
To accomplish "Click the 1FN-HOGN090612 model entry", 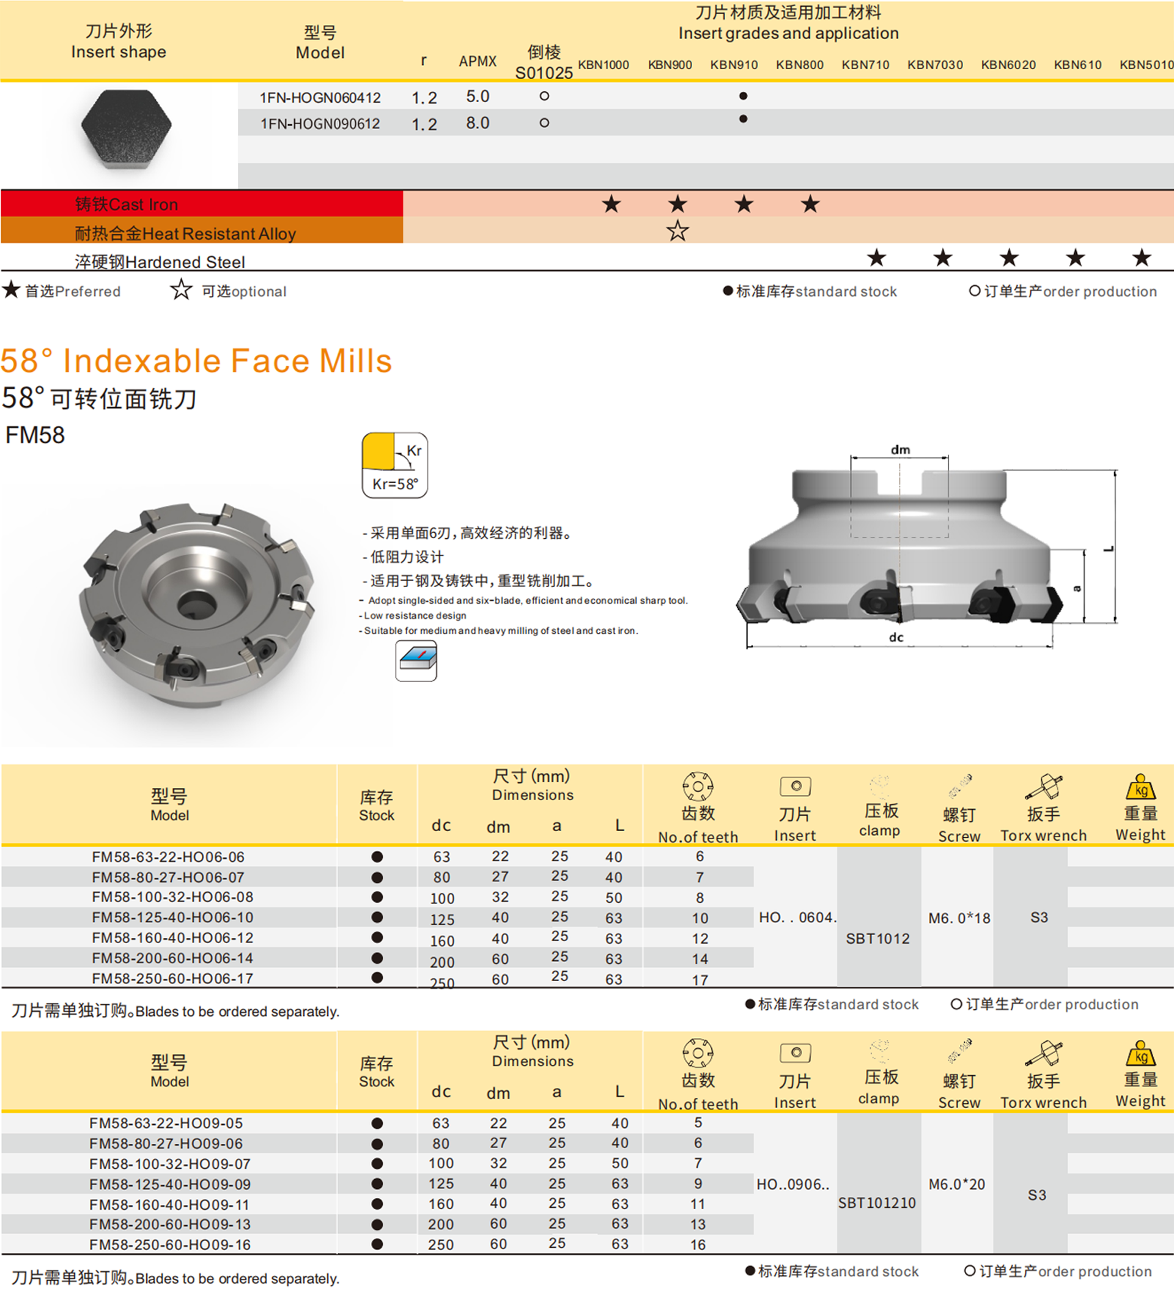I will pos(320,124).
